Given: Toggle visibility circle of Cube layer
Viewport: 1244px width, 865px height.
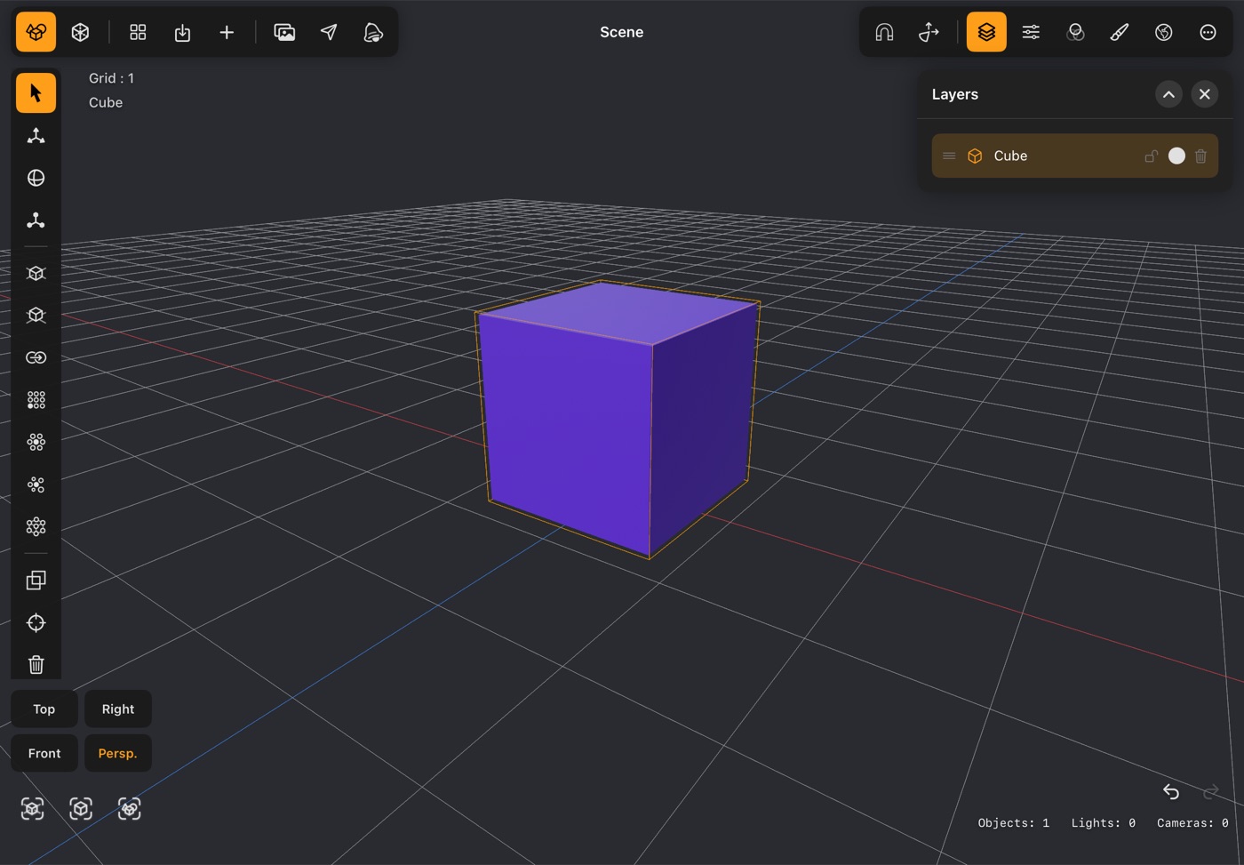Looking at the screenshot, I should click(x=1176, y=156).
